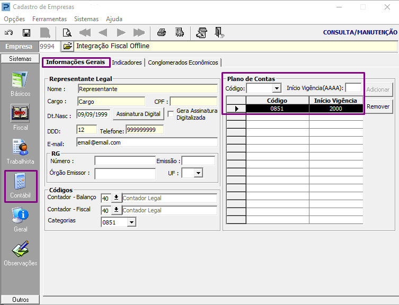
Task: Open the Básicos sidebar section
Action: (20, 84)
